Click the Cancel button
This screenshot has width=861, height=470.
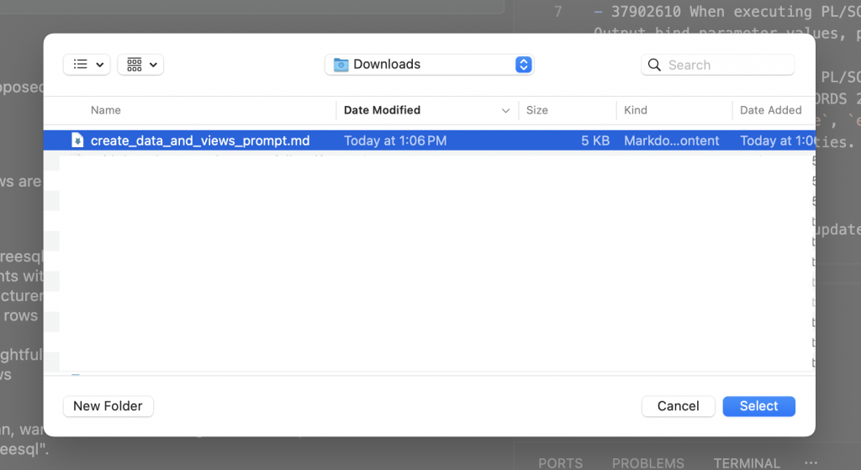click(679, 406)
